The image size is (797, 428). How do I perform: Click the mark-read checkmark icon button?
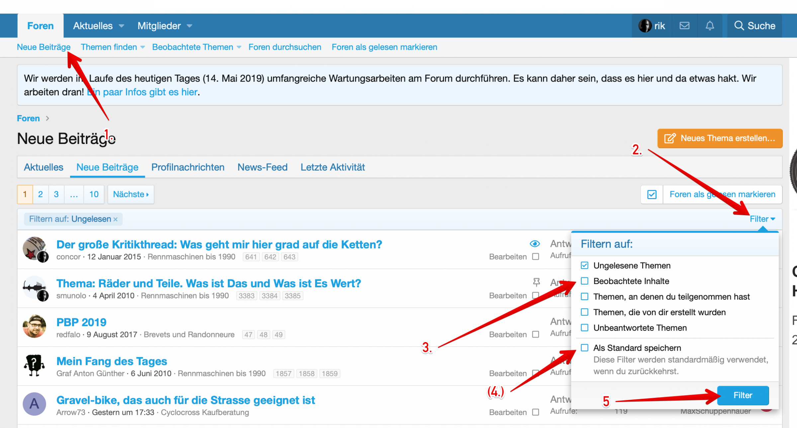click(x=652, y=194)
